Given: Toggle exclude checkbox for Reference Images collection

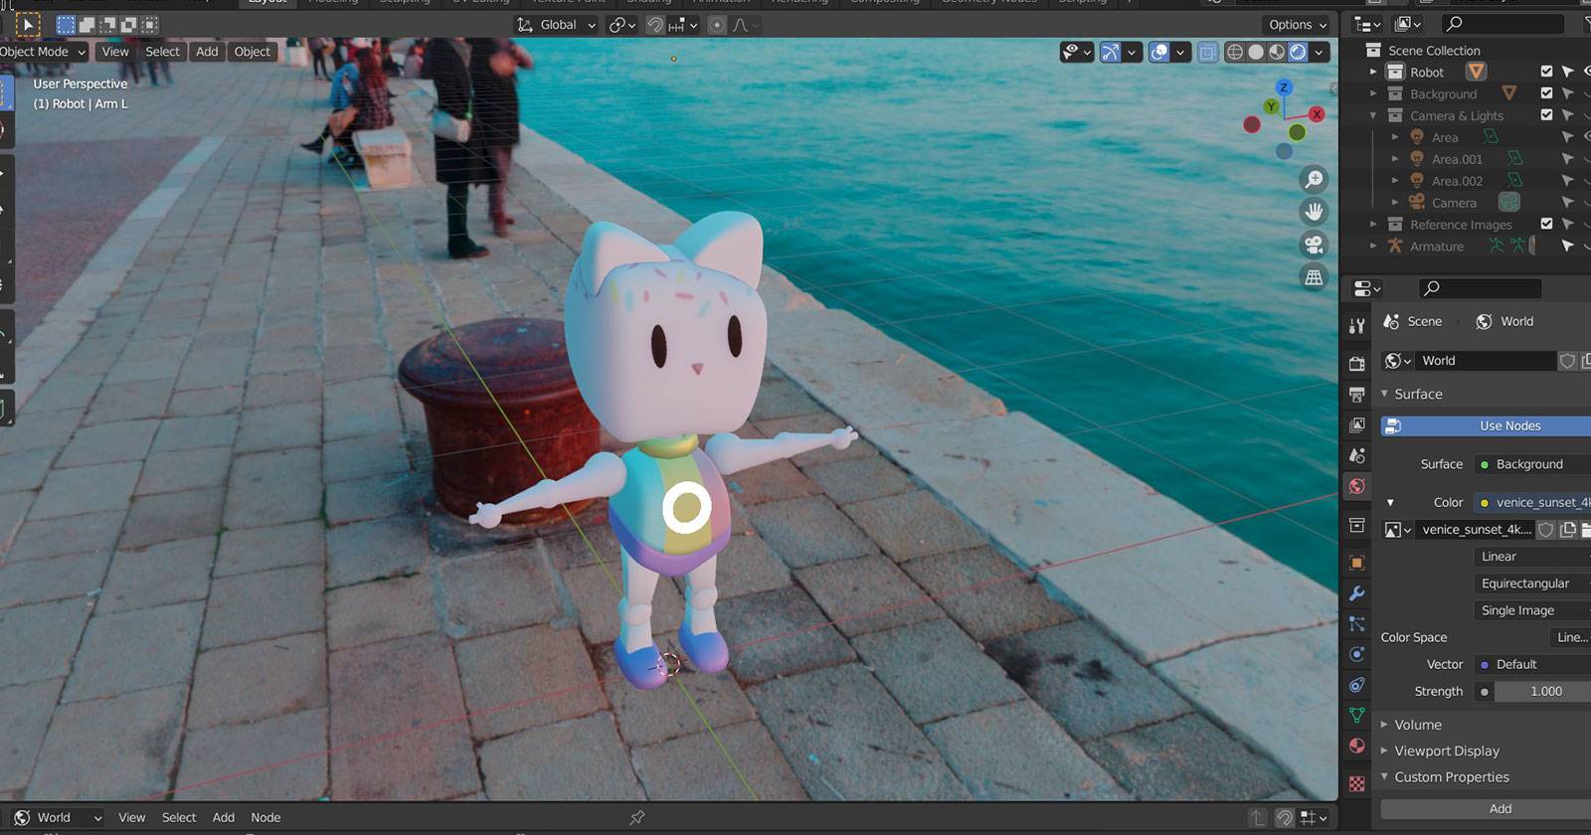Looking at the screenshot, I should point(1546,225).
